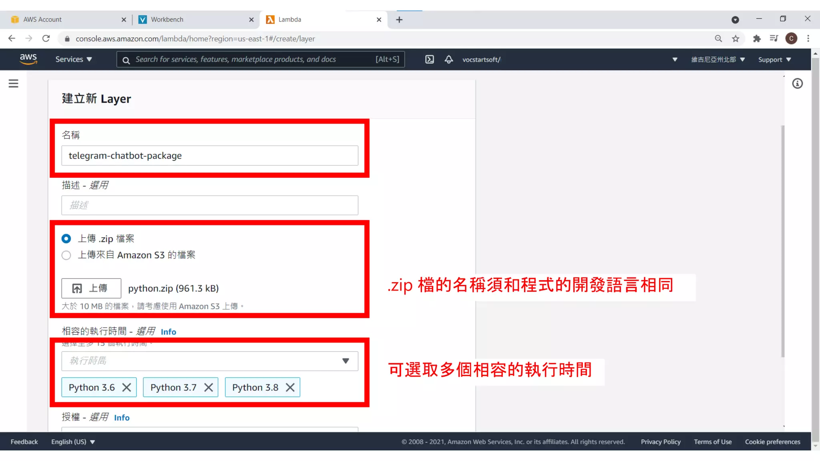
Task: Click the search magnifier icon in AWS bar
Action: (126, 60)
